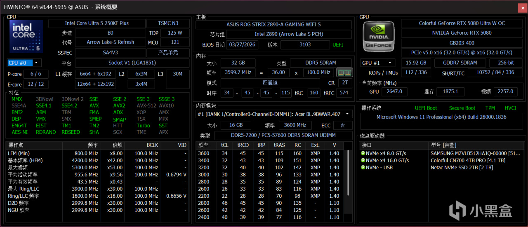528x227 pixels.
Task: Select the LFM (Min) row label
Action: [19, 153]
